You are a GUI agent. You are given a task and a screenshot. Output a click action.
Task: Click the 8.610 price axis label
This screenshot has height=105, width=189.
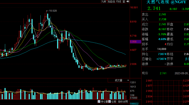click(x=133, y=22)
